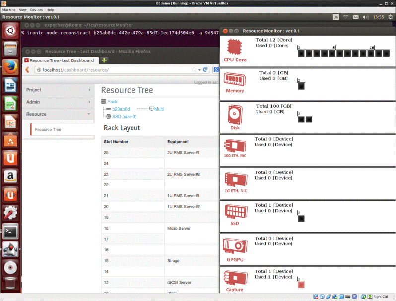396x301 pixels.
Task: Click the Memory module icon
Action: tap(235, 79)
